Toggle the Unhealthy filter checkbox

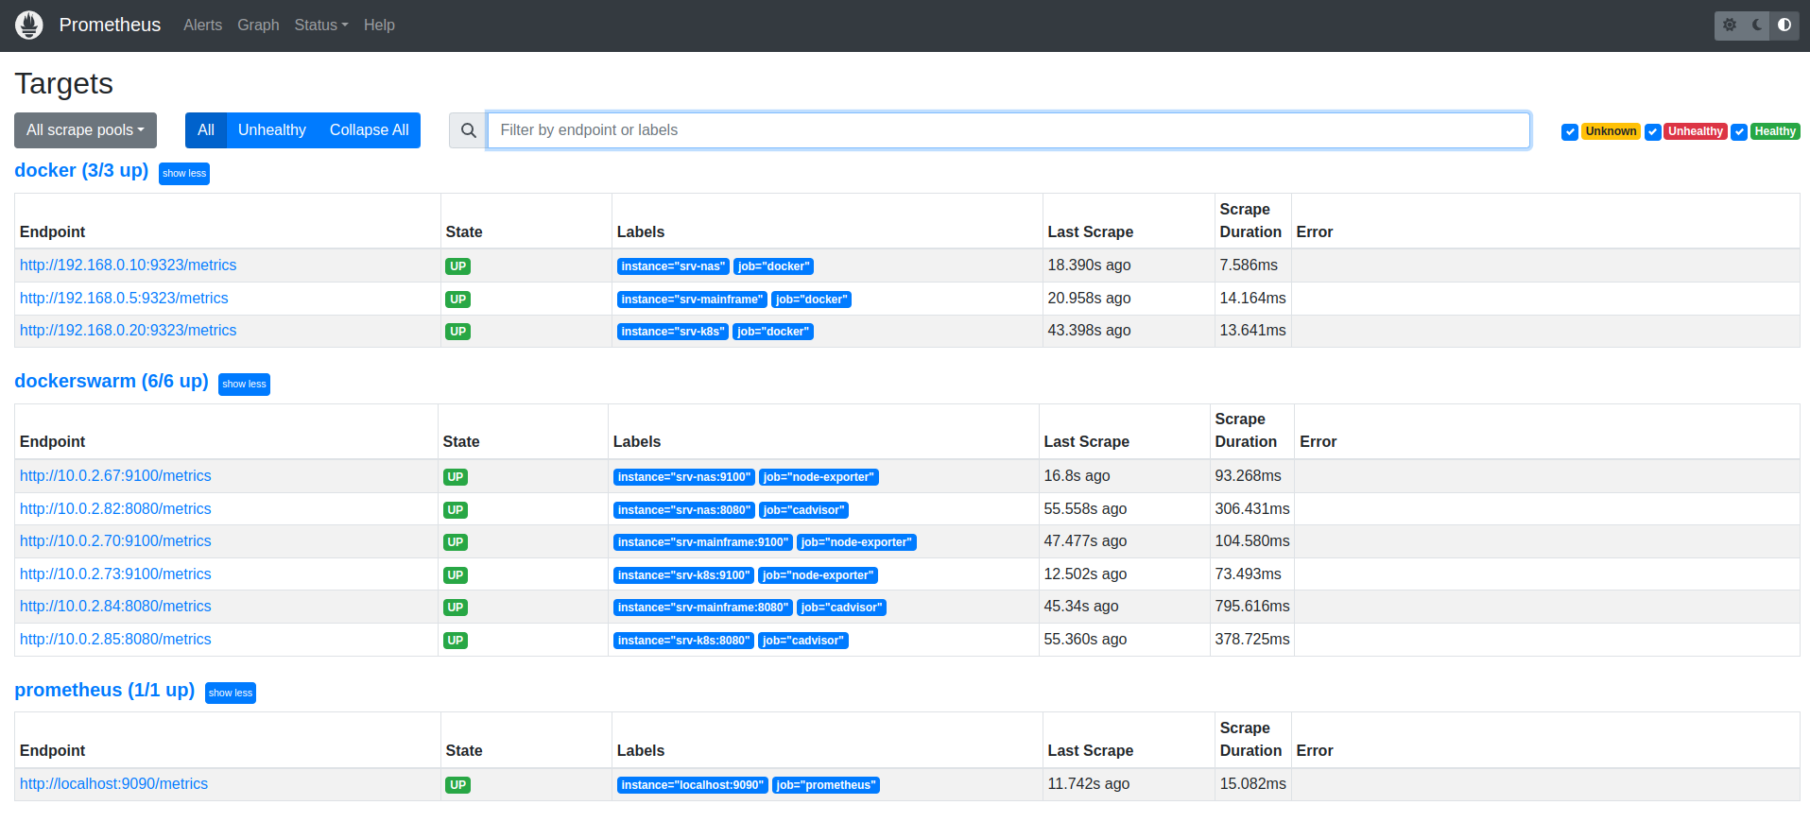(1653, 132)
